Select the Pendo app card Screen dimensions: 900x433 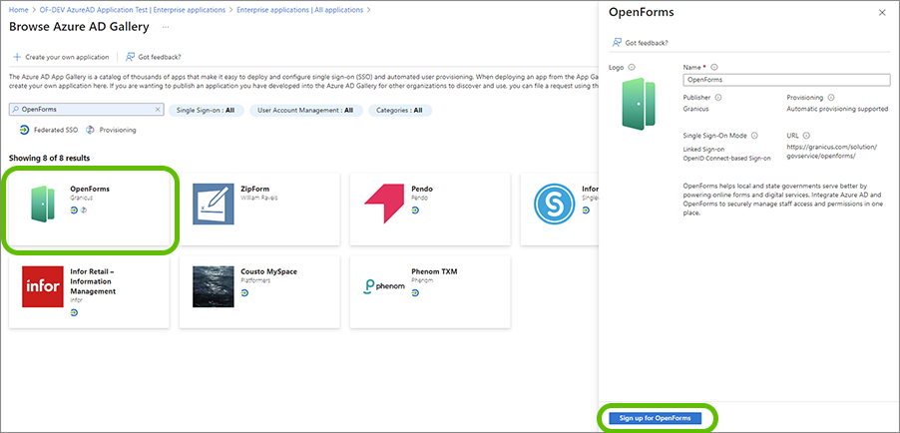pos(430,209)
